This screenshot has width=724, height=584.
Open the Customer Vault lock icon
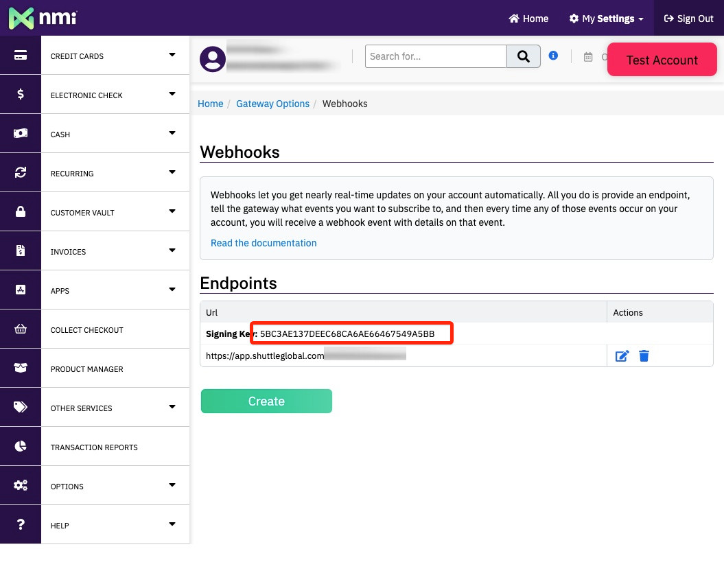pyautogui.click(x=21, y=212)
